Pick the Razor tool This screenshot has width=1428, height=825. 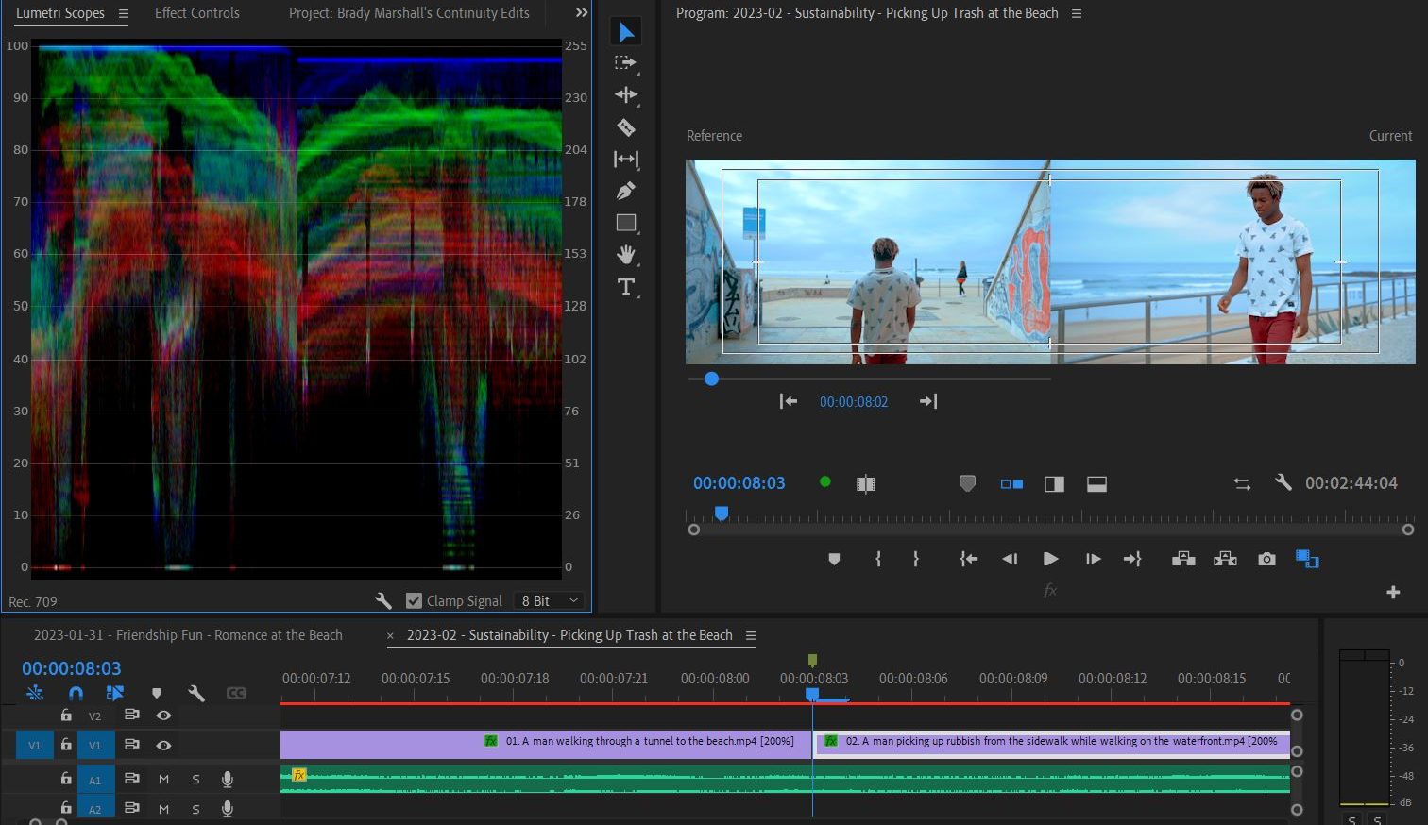(626, 127)
